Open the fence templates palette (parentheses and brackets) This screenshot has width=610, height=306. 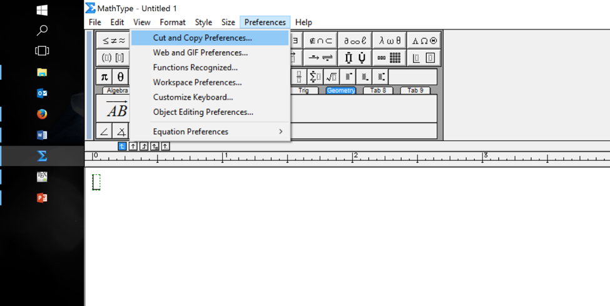[114, 58]
